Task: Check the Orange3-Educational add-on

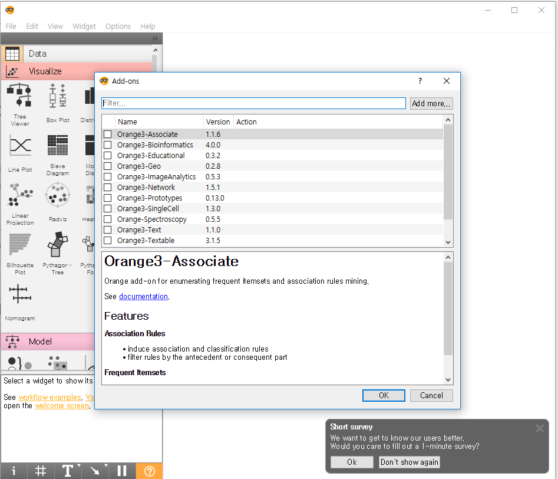Action: 107,156
